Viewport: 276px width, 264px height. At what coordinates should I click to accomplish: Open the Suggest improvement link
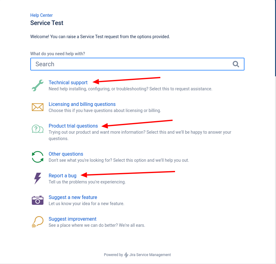(72, 219)
